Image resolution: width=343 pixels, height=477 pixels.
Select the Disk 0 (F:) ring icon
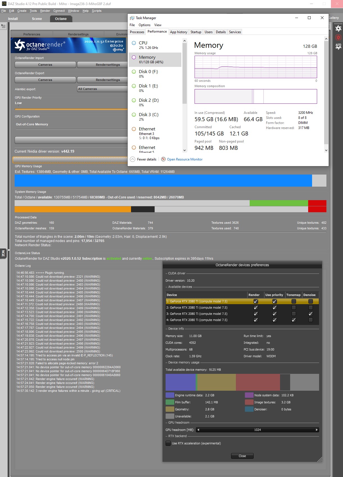[134, 72]
